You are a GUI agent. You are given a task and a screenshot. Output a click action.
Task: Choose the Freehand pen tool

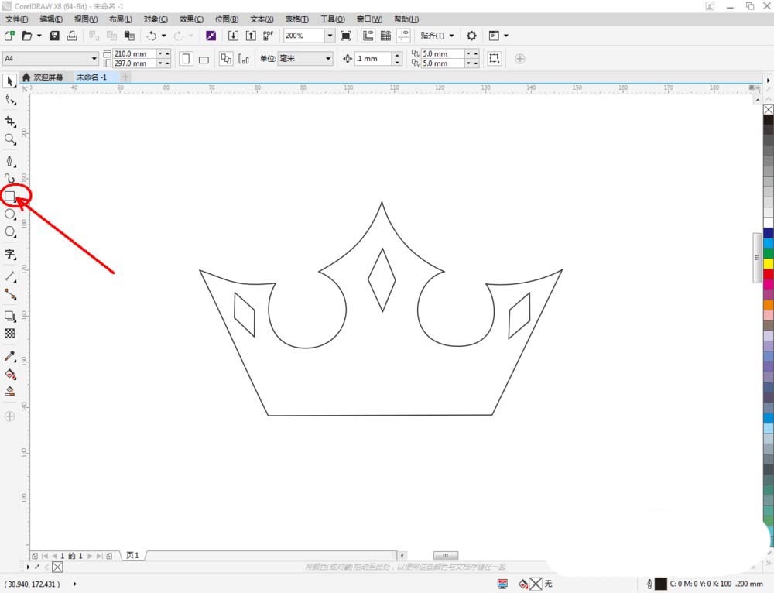pyautogui.click(x=9, y=162)
